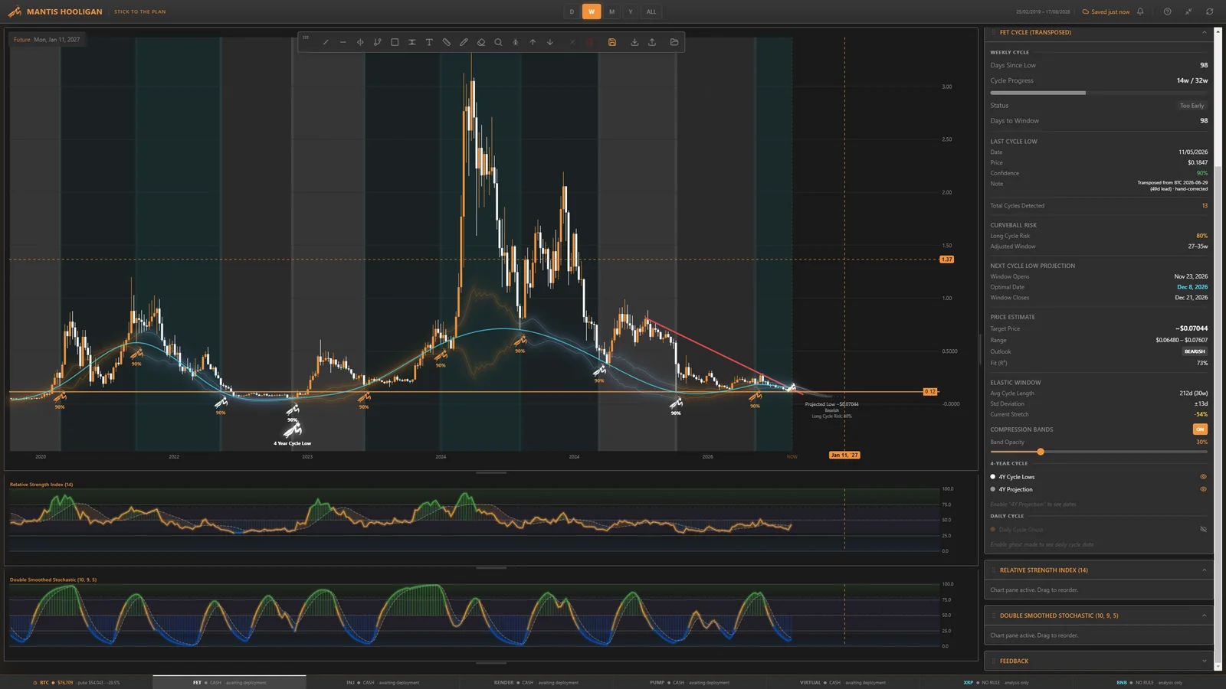The image size is (1226, 689).
Task: Select the trend line drawing tool
Action: [x=326, y=42]
